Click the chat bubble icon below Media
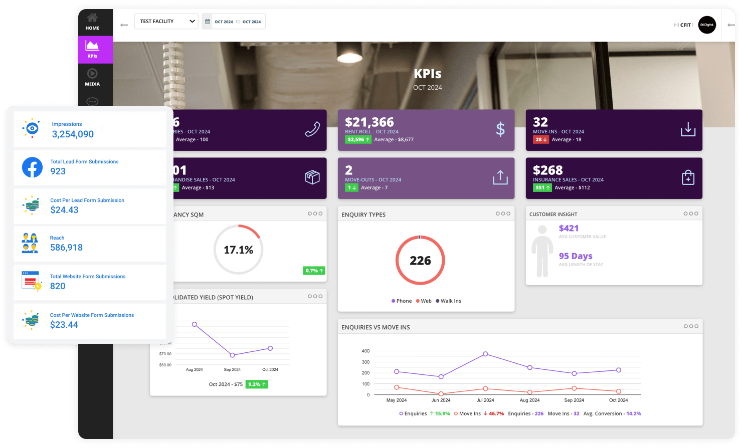 [x=92, y=102]
